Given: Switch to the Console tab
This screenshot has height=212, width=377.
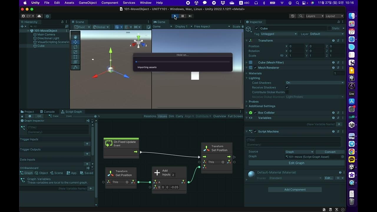Looking at the screenshot, I should point(47,112).
